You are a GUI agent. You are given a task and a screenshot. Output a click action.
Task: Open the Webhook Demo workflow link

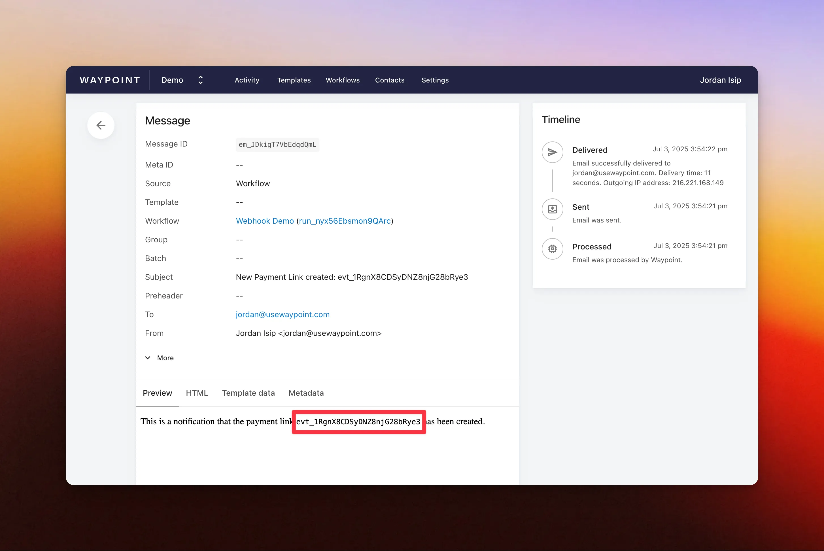pos(264,221)
